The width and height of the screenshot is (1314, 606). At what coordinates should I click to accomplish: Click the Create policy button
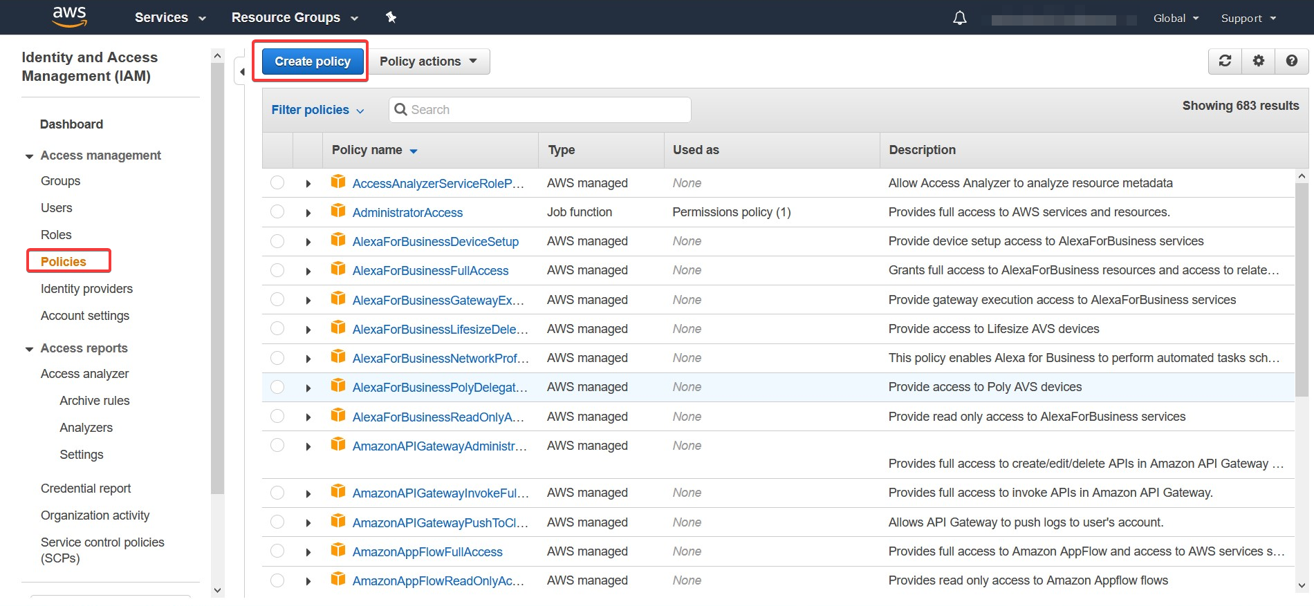click(x=313, y=61)
